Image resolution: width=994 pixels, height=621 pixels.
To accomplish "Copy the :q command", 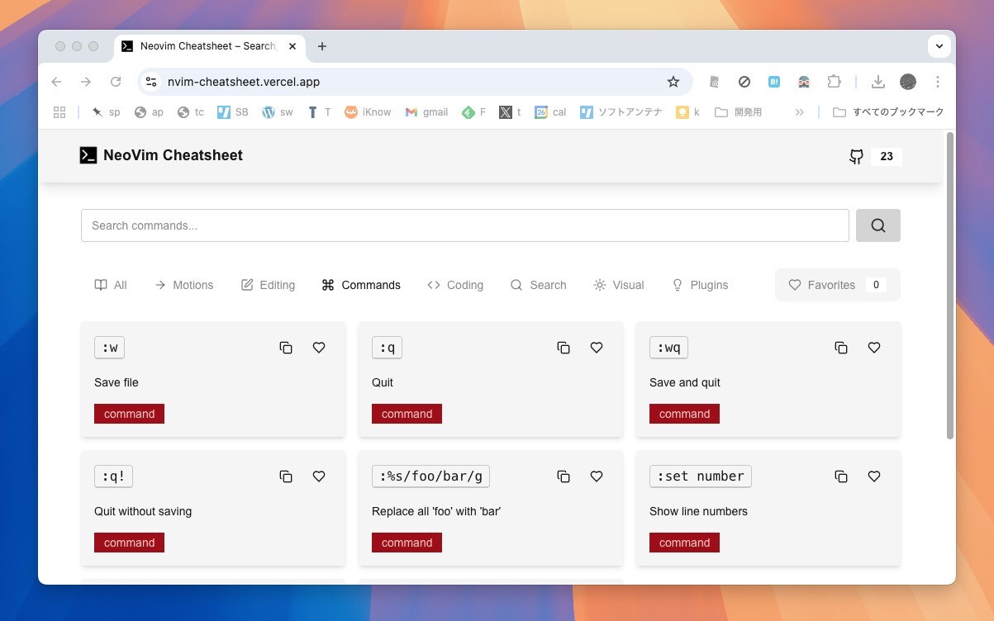I will [x=564, y=348].
